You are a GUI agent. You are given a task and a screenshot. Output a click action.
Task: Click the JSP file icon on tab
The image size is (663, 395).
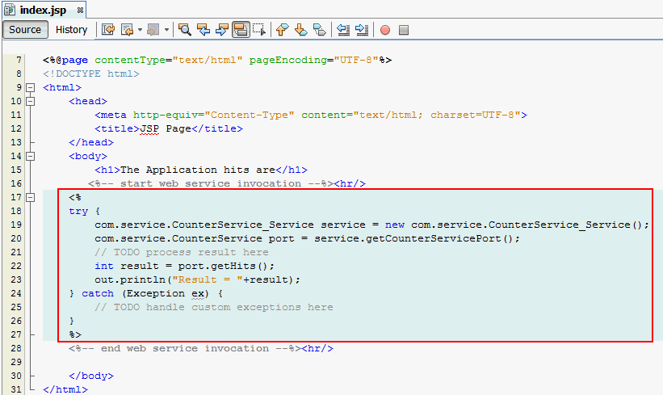click(10, 11)
